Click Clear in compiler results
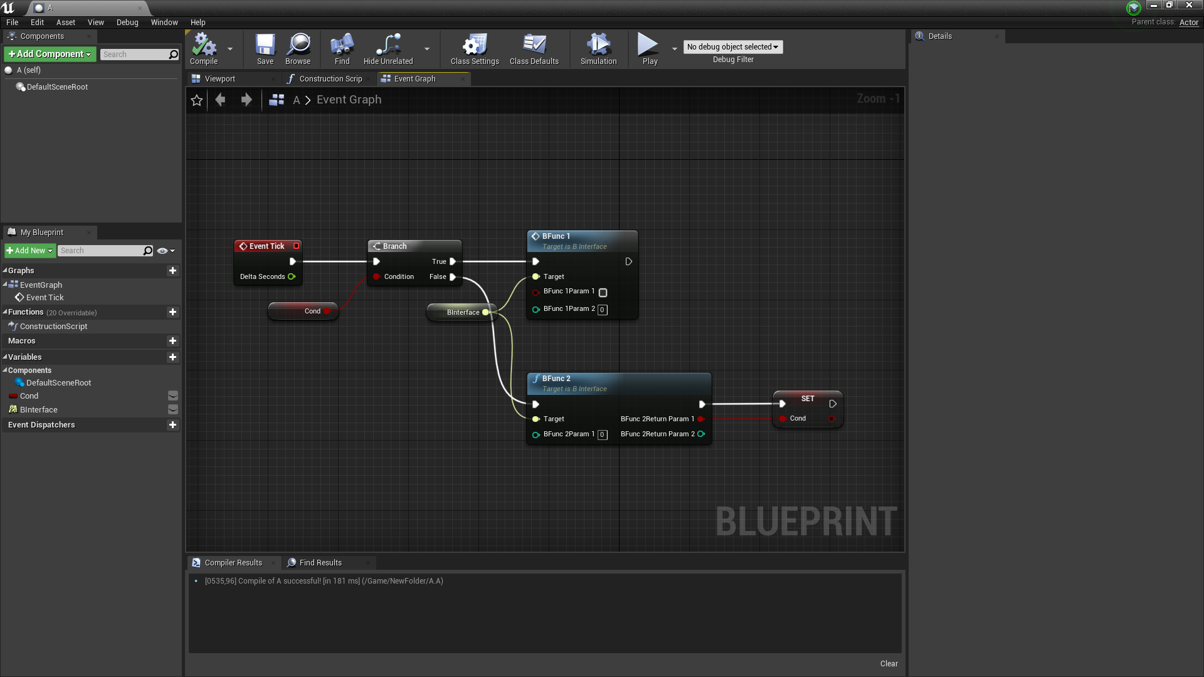Viewport: 1204px width, 677px height. [889, 664]
